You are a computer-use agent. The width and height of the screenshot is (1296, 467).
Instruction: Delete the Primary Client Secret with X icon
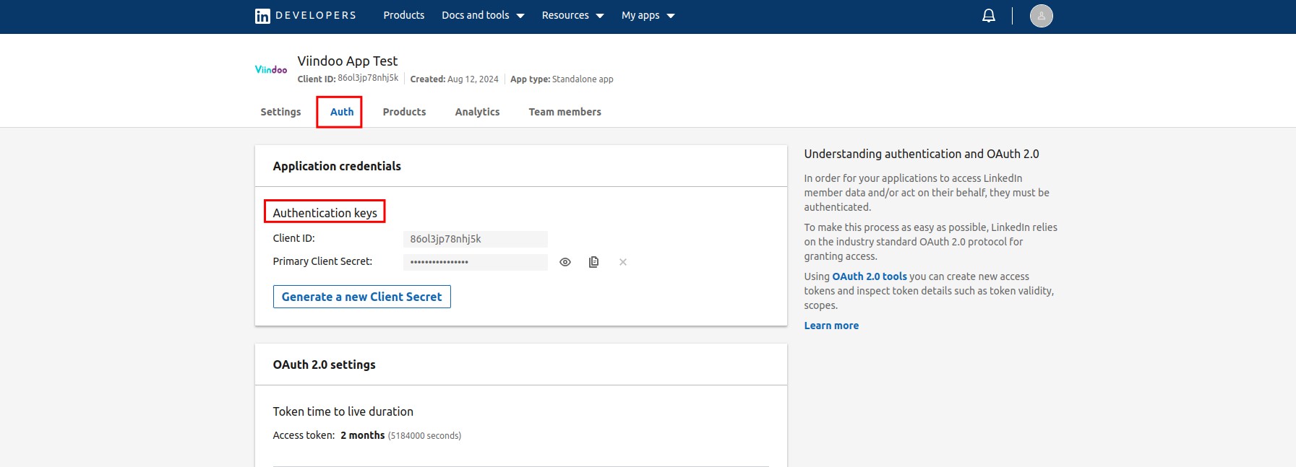623,262
